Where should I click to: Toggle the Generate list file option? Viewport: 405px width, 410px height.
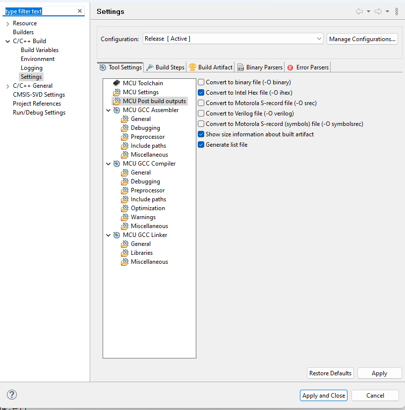[201, 144]
